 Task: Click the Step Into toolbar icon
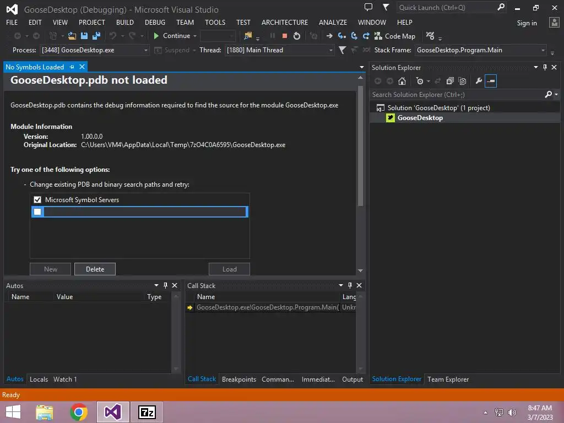(x=341, y=36)
